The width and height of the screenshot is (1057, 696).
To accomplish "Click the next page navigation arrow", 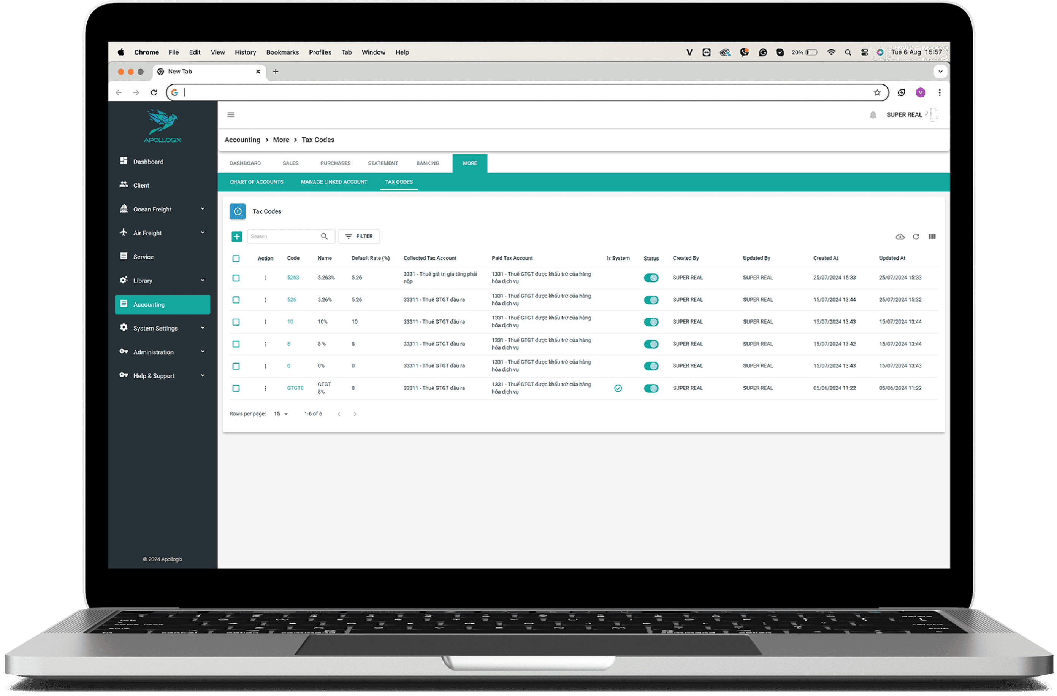I will [356, 413].
